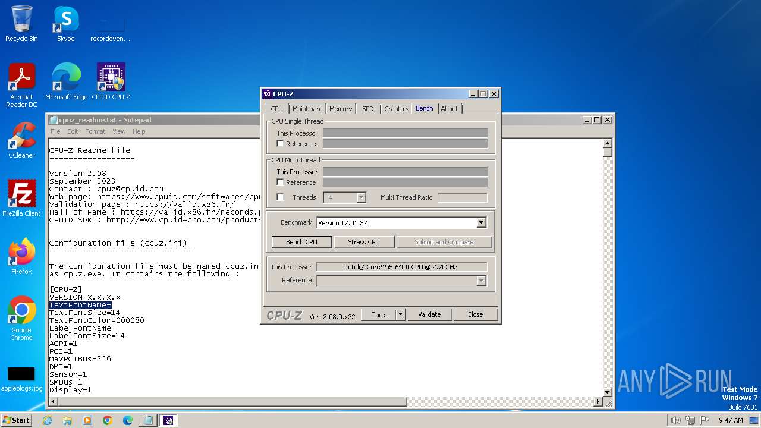This screenshot has width=761, height=428.
Task: Click the clock showing 9:47 AM
Action: tap(731, 420)
